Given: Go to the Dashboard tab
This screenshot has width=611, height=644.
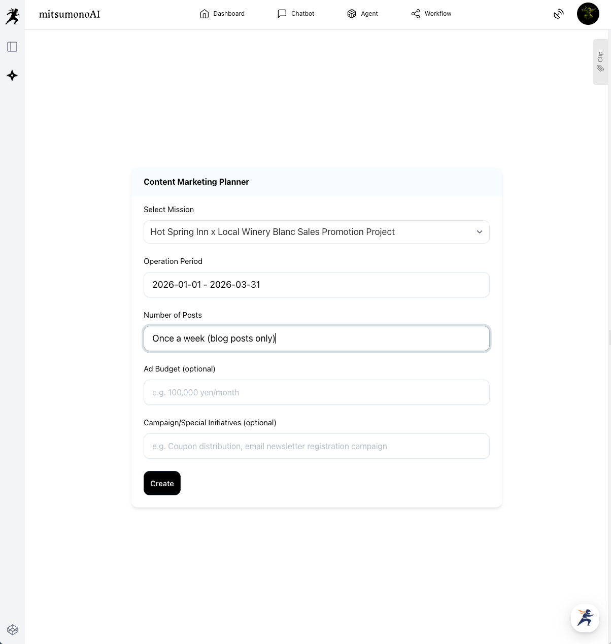Looking at the screenshot, I should 222,14.
